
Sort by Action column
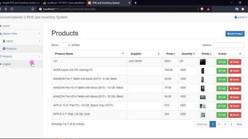tap(229, 54)
